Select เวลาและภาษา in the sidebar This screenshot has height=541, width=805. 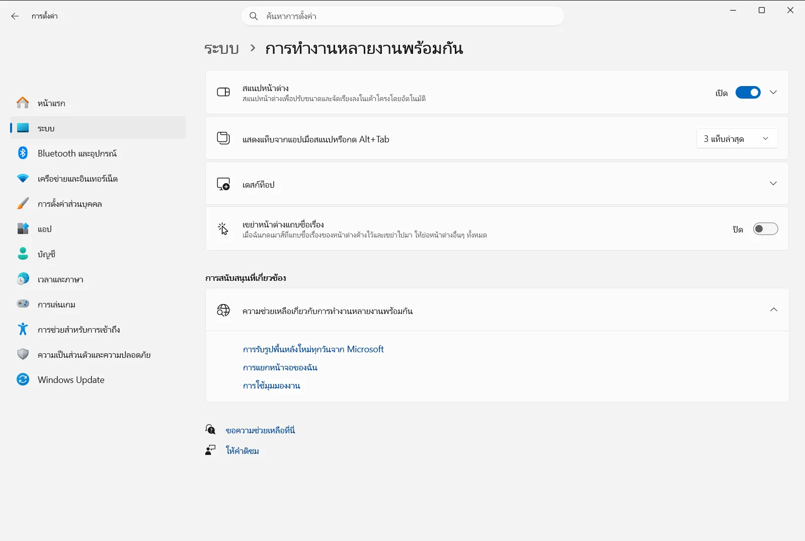[98, 279]
